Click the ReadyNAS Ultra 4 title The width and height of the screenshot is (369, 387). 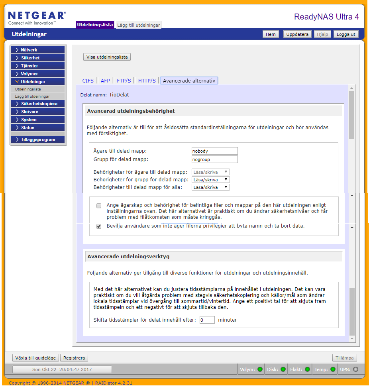(326, 17)
